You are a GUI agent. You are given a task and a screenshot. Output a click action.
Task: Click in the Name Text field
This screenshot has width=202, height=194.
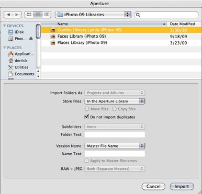click(x=115, y=154)
